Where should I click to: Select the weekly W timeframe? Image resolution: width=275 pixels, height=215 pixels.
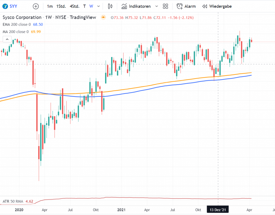[91, 6]
